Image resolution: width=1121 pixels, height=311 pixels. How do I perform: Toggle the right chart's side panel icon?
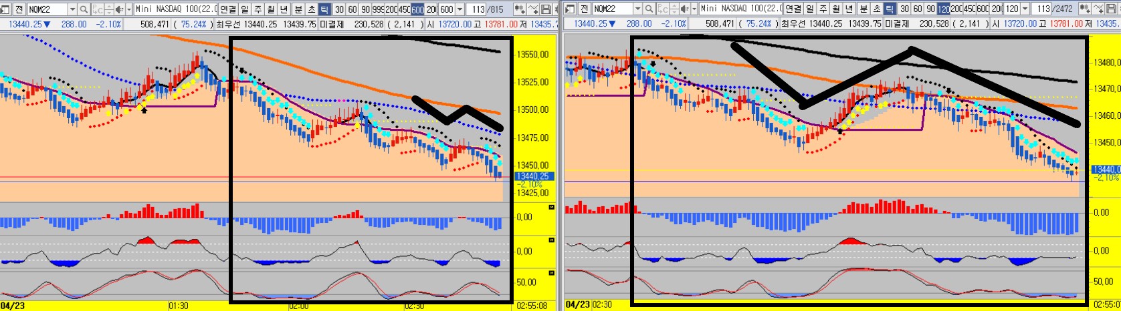[x=570, y=9]
